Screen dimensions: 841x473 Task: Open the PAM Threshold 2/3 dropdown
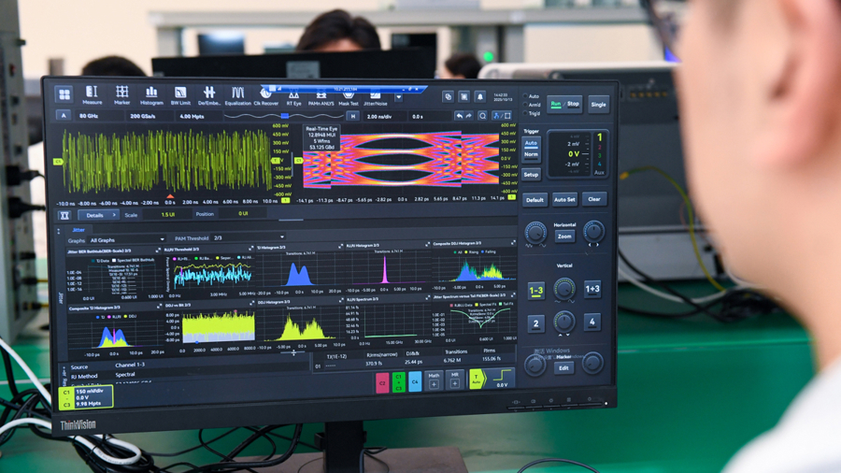click(245, 238)
